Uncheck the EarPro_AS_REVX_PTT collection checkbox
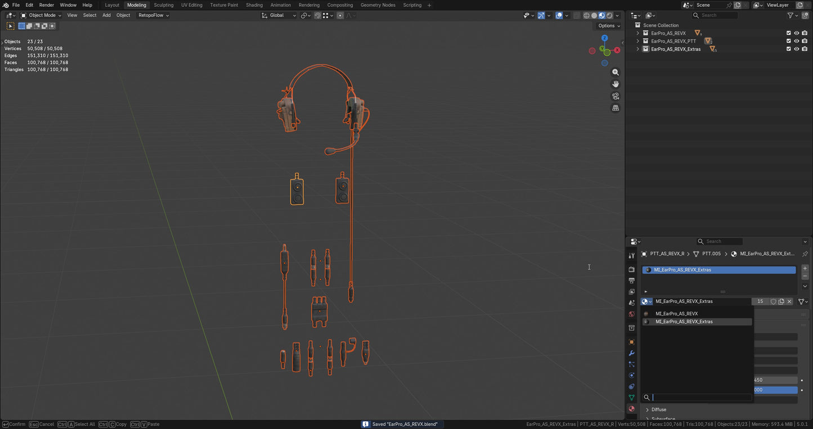Screen dimensions: 813x429 788,40
